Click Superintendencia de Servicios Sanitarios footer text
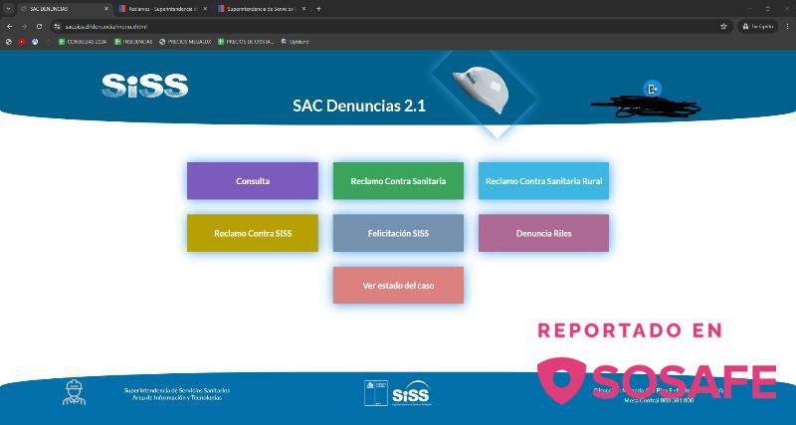Viewport: 796px width, 425px height. (177, 390)
